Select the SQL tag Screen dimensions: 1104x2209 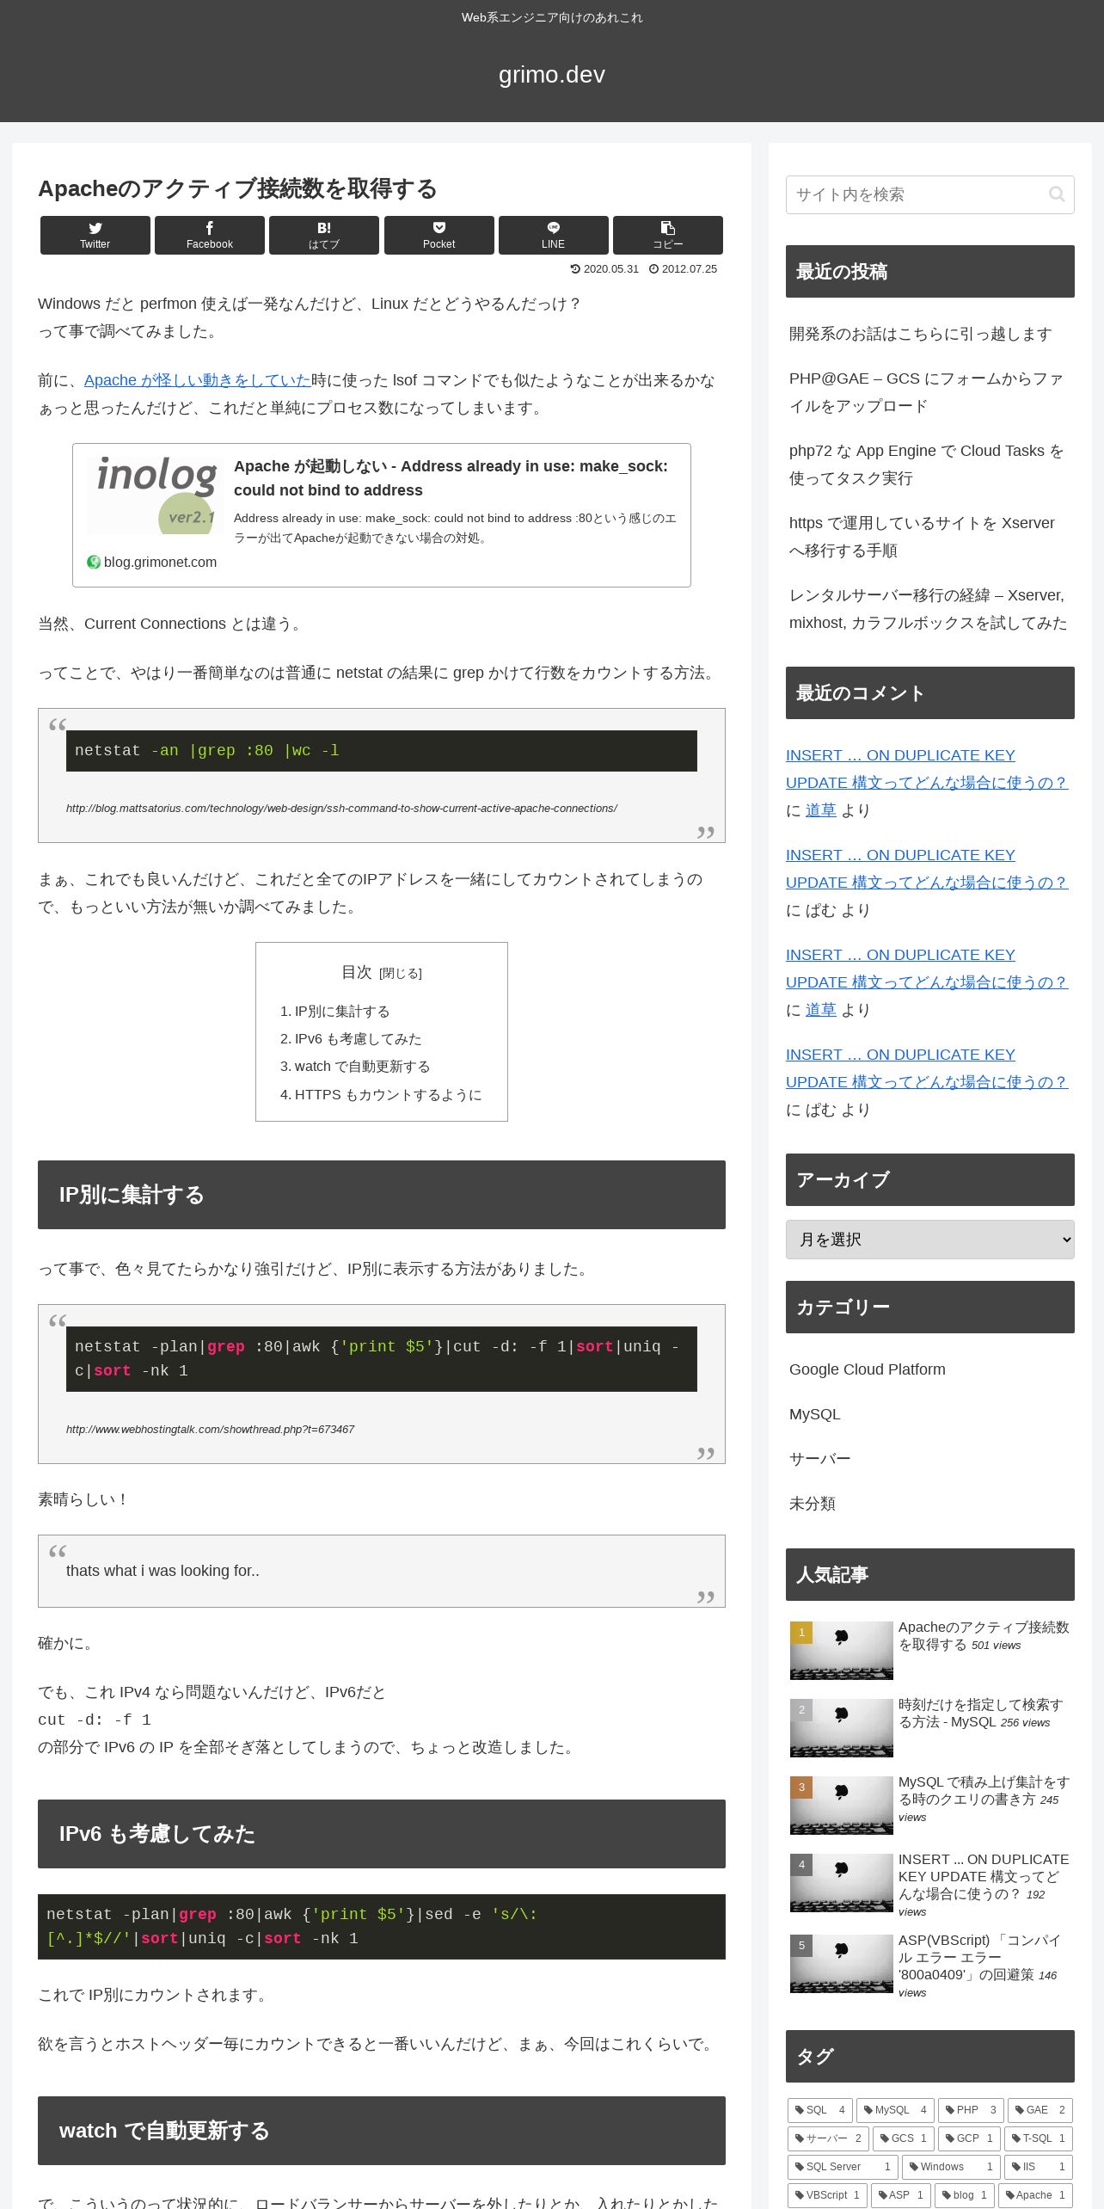[x=820, y=2110]
